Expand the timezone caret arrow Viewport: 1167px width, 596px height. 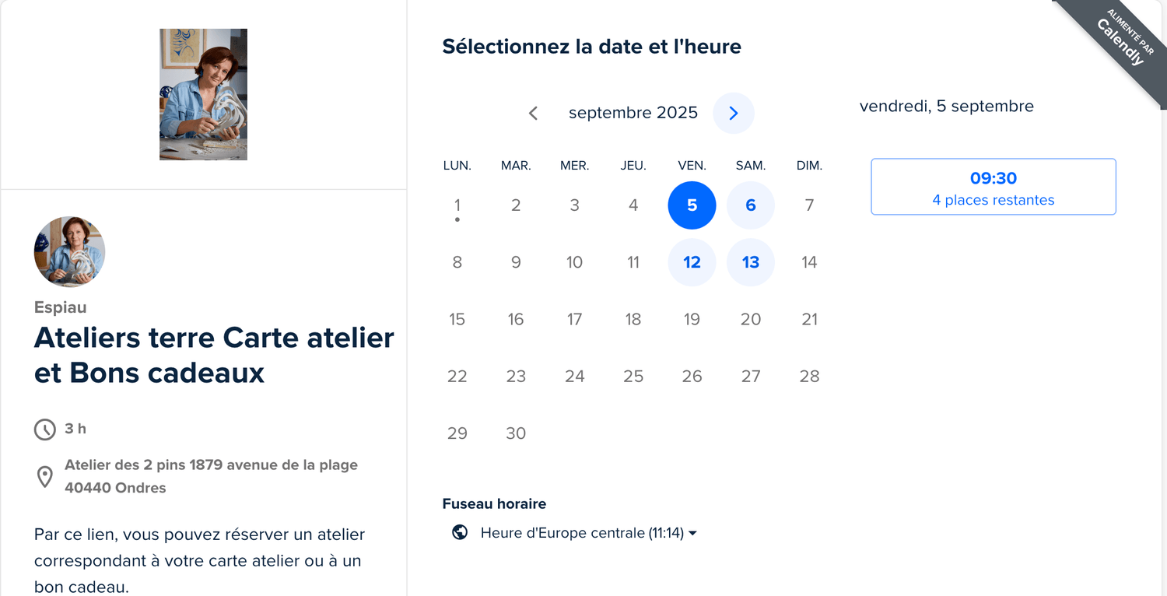(x=692, y=533)
